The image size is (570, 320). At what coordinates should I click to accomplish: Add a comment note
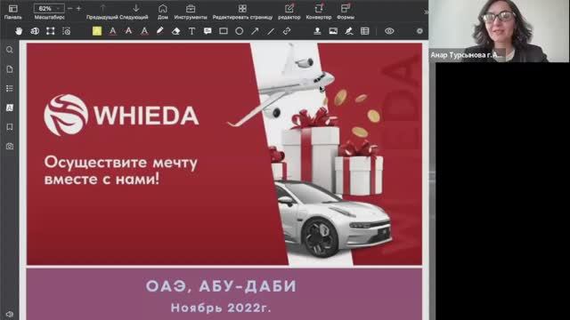[x=208, y=31]
